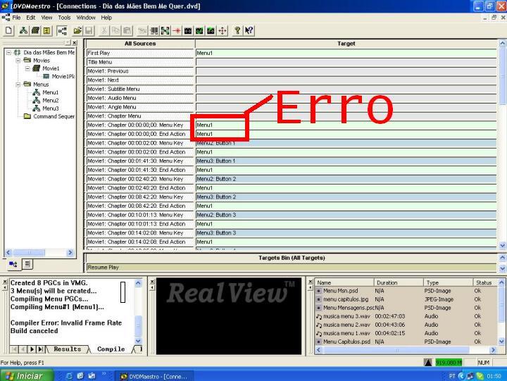The image size is (507, 381).
Task: Click the Open project folder icon
Action: click(77, 31)
